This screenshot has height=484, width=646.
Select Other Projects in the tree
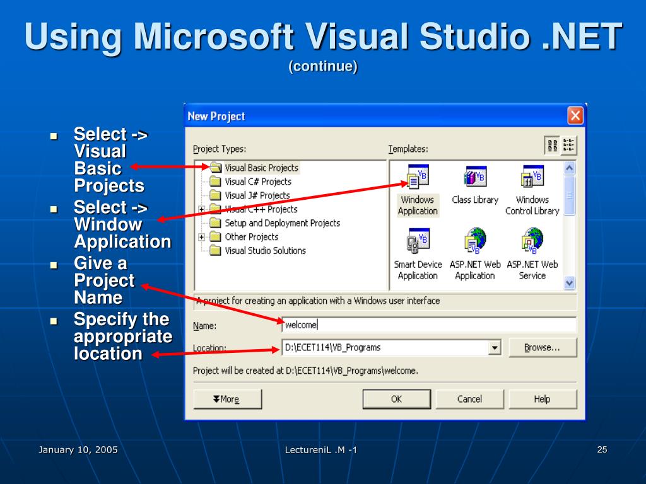[251, 237]
